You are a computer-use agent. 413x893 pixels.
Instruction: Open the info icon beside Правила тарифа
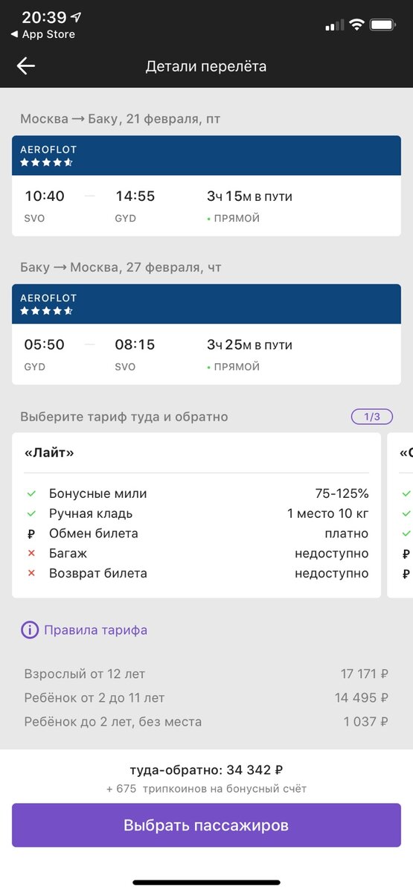(x=29, y=630)
